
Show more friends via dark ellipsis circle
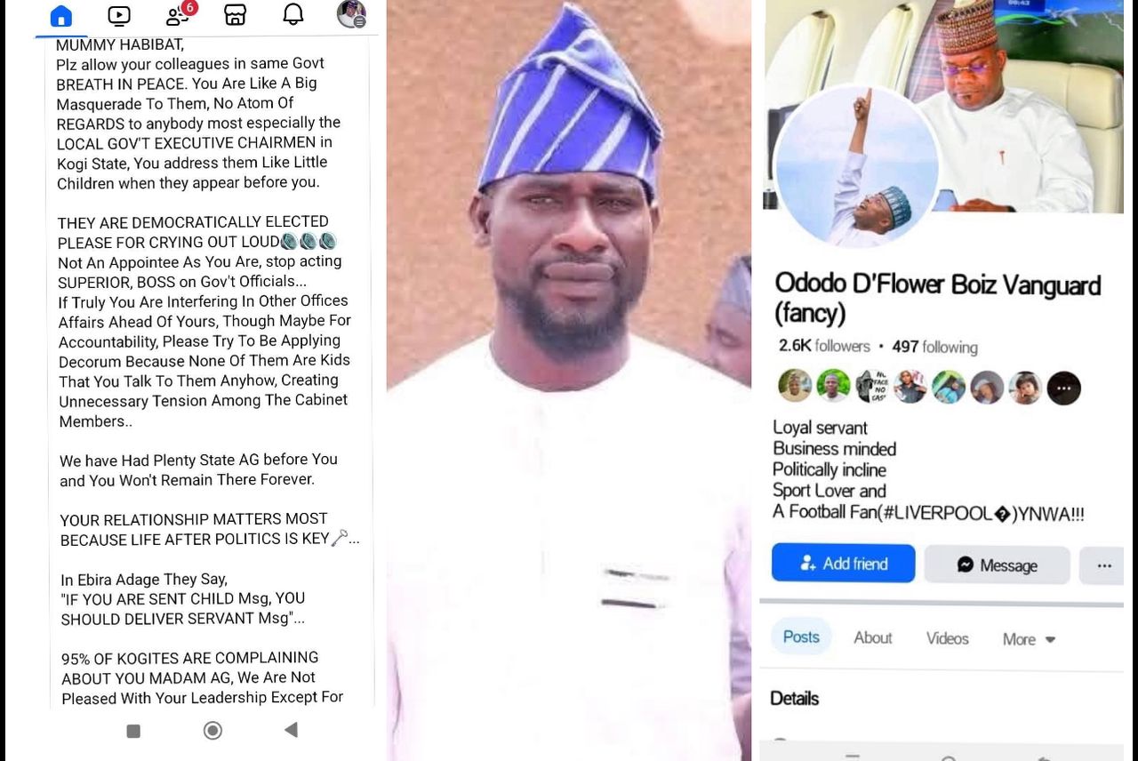[x=1063, y=389]
